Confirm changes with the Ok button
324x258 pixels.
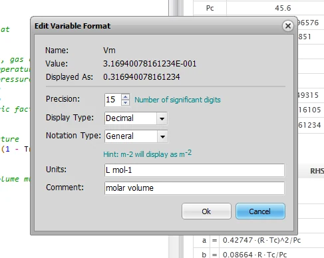[206, 211]
